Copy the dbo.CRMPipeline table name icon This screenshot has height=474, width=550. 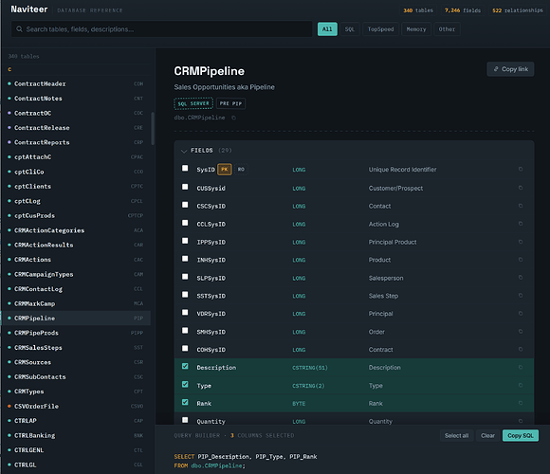(233, 118)
